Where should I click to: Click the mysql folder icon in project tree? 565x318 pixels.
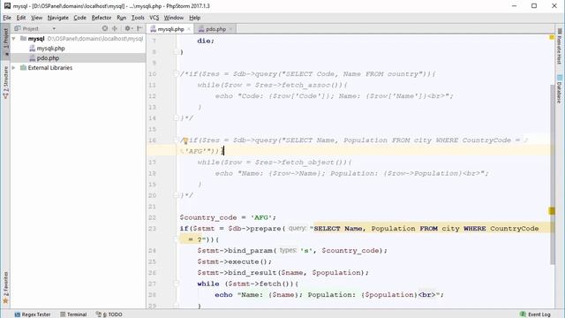tap(24, 39)
